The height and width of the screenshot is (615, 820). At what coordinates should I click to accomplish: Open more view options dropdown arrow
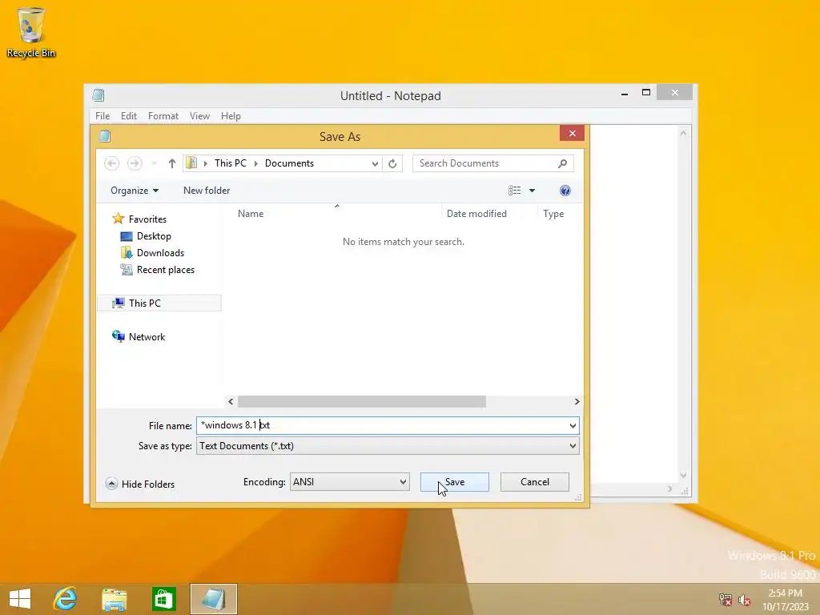point(532,191)
